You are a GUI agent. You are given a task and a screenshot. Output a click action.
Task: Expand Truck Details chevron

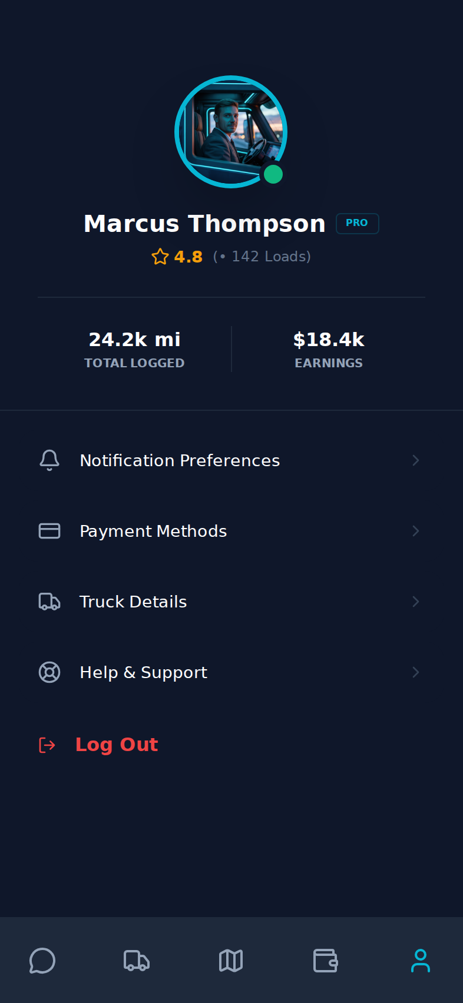pos(415,602)
